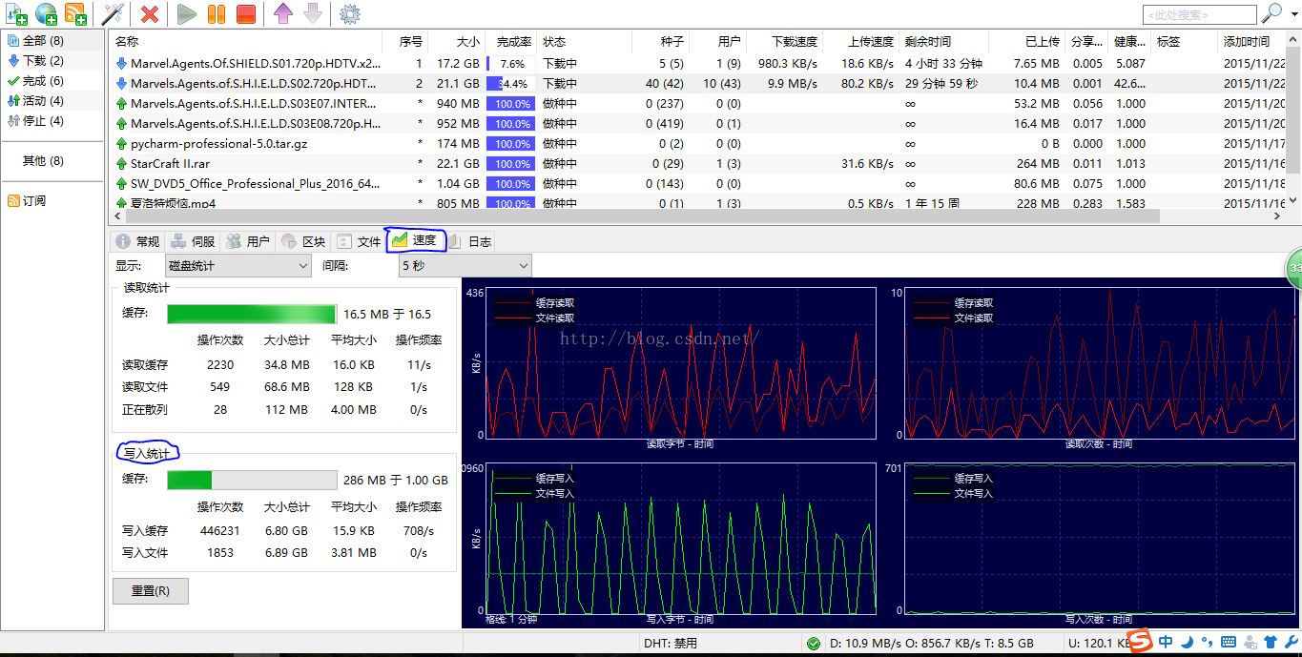Open the 订阅 RSS feeds item
The height and width of the screenshot is (657, 1302).
click(x=27, y=201)
